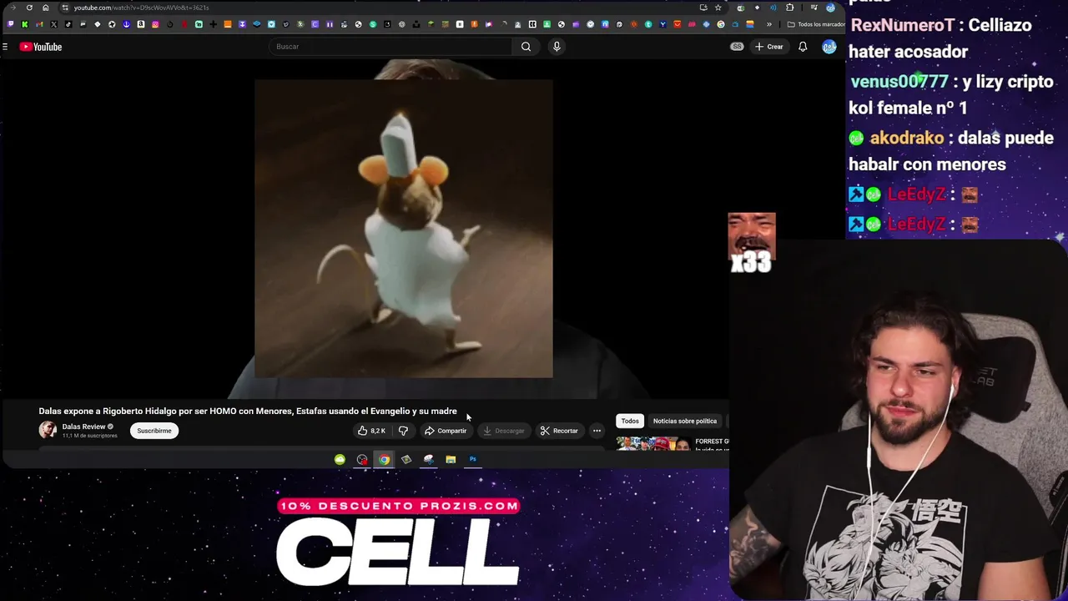Open the green cloud app in taskbar
The height and width of the screenshot is (601, 1068).
coord(340,459)
